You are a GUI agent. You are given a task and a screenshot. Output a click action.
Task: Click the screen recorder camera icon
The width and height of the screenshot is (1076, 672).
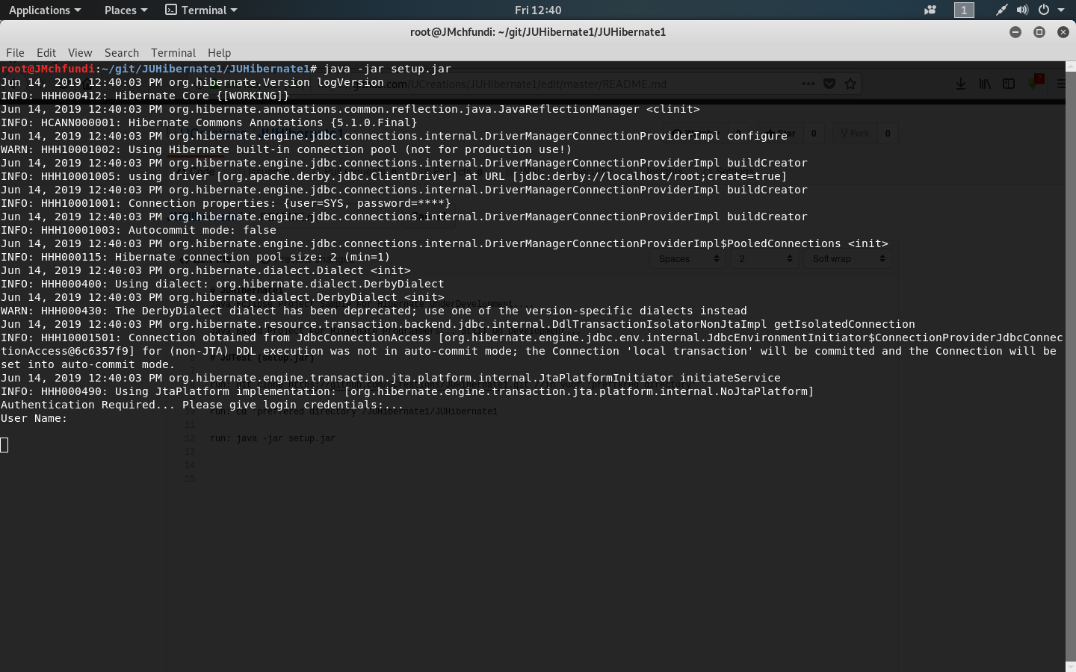930,10
